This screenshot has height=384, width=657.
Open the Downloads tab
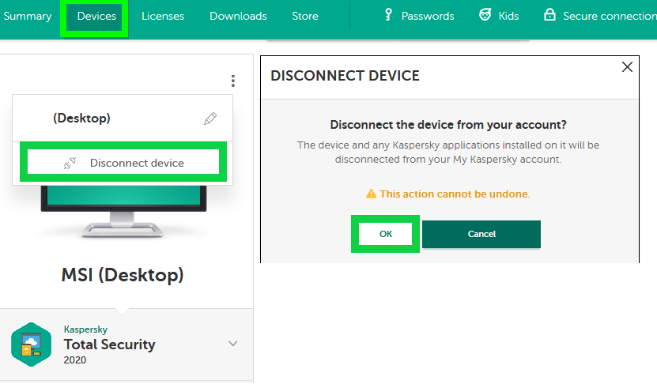pyautogui.click(x=238, y=16)
